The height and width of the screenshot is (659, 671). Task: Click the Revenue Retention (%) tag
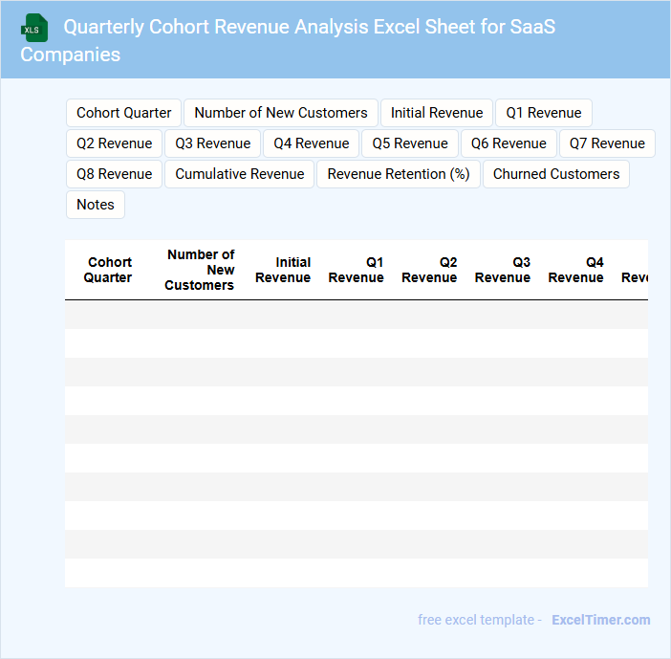[398, 174]
